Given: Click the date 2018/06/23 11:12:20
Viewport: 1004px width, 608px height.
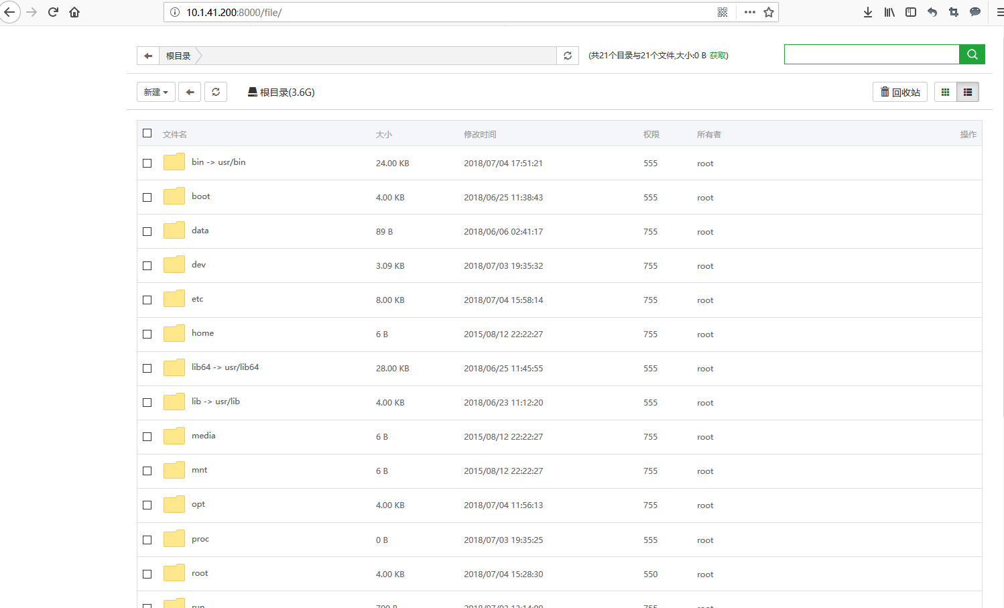Looking at the screenshot, I should point(503,402).
